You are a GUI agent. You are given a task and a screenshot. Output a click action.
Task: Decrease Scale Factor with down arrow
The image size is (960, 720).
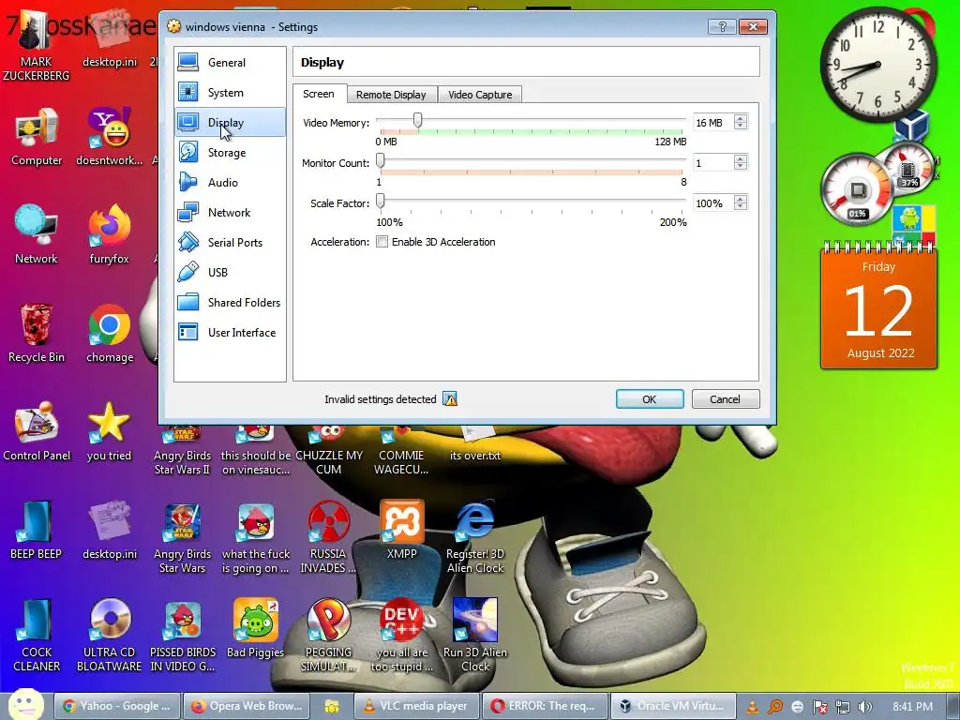741,207
